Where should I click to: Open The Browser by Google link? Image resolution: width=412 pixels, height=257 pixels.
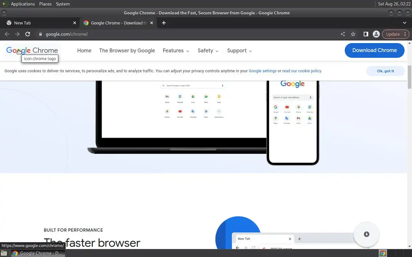[x=127, y=50]
